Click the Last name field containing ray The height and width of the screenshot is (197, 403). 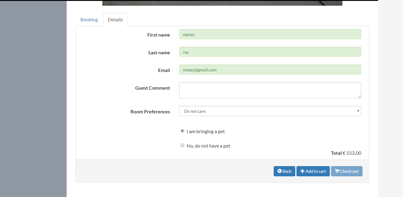point(270,52)
